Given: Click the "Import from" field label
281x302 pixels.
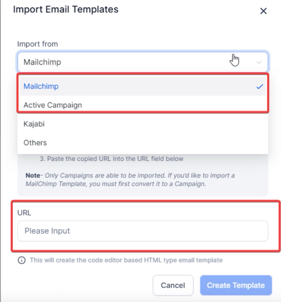Looking at the screenshot, I should [38, 44].
